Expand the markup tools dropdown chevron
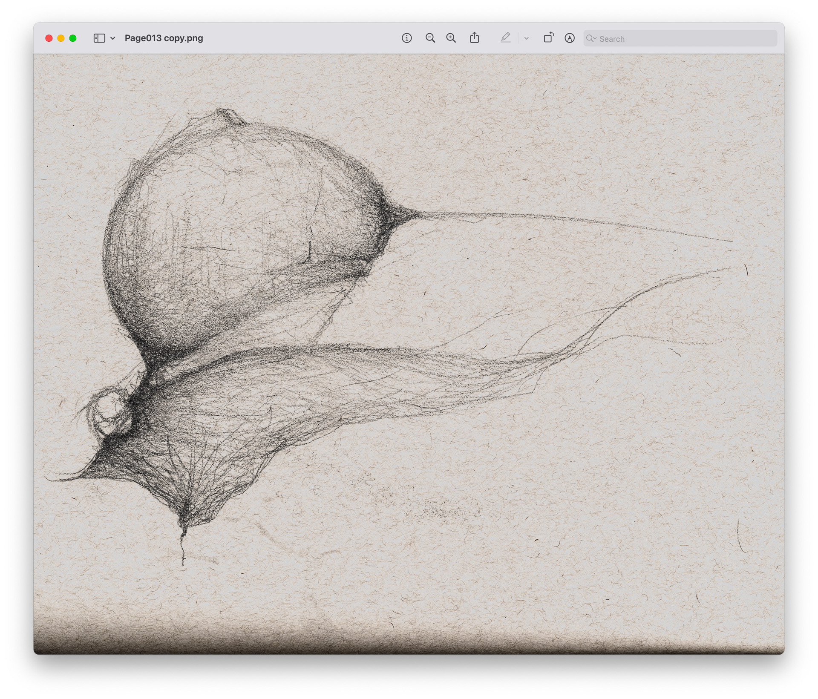 click(526, 38)
